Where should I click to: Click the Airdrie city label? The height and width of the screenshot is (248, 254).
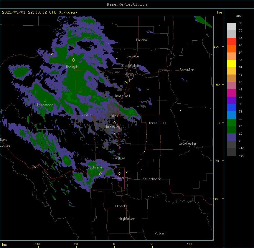(119, 158)
